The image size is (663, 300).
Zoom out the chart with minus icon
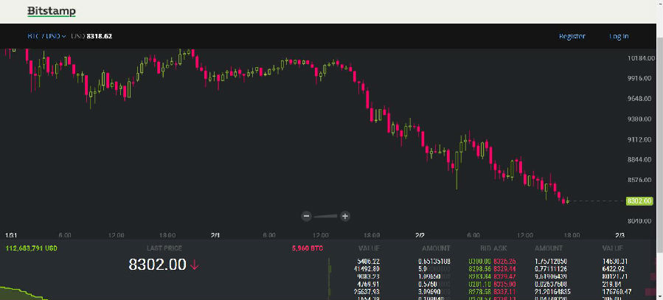pyautogui.click(x=307, y=216)
